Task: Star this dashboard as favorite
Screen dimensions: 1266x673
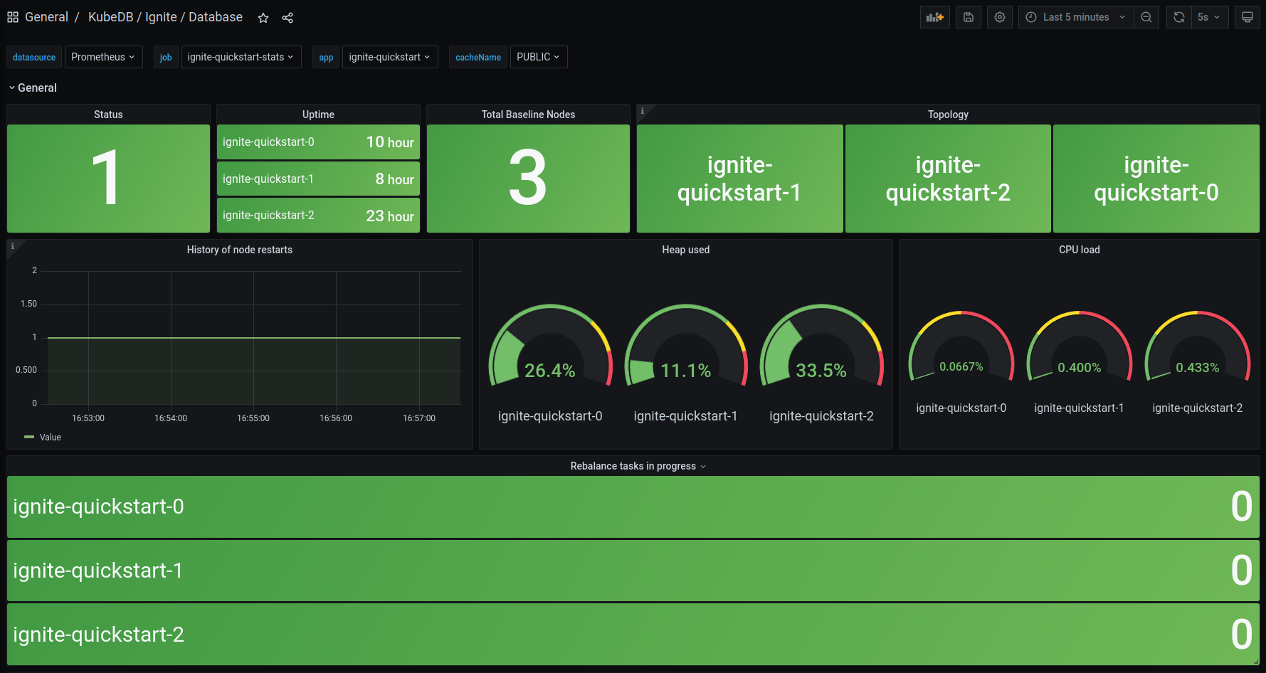Action: pyautogui.click(x=263, y=18)
